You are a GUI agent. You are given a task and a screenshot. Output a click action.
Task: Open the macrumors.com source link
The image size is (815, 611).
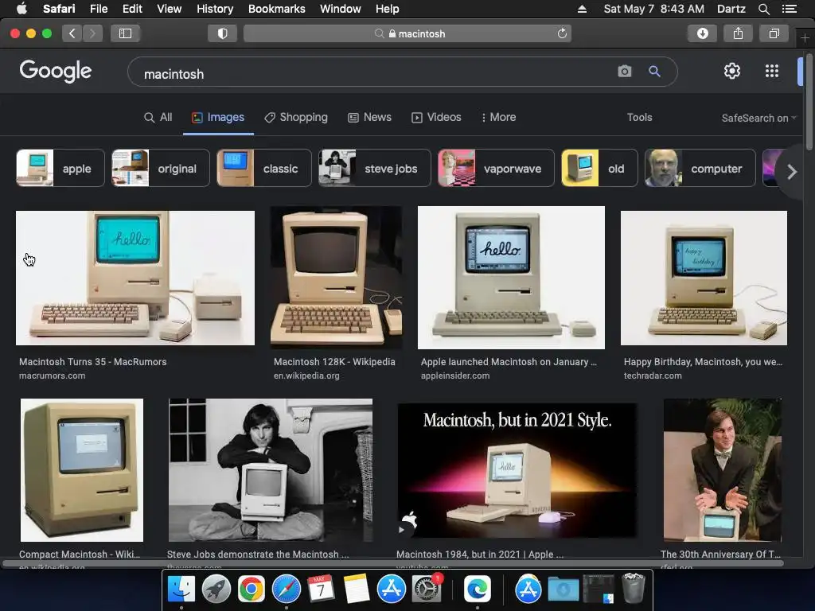52,376
